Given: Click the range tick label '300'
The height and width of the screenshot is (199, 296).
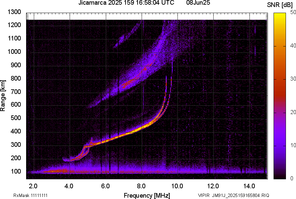Looking at the screenshot, I should [16, 145].
